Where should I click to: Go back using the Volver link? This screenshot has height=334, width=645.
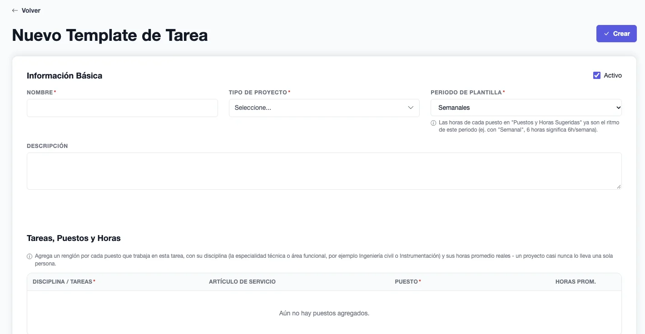coord(26,10)
